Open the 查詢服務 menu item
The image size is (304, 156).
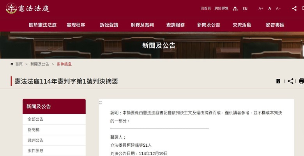(175, 25)
